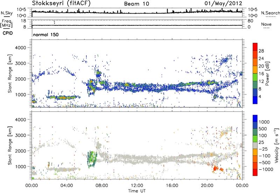Click the 24 label on power colorbar
Screen dimensions: 280x193
tap(261, 59)
